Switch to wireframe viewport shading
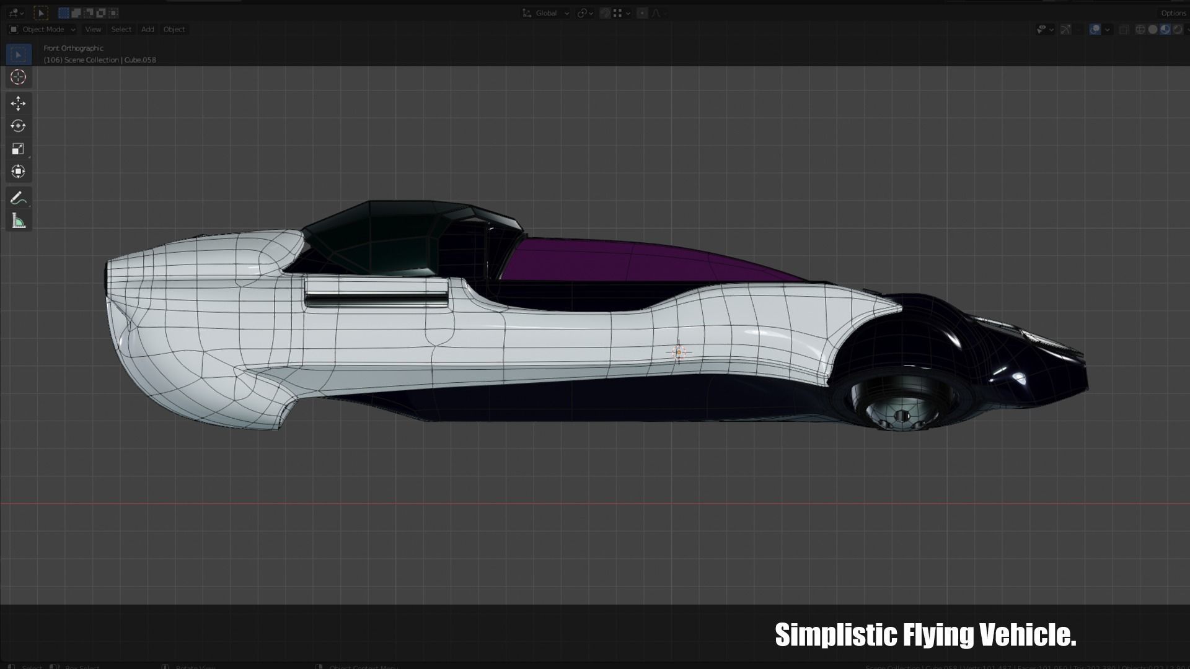The image size is (1190, 669). (x=1140, y=29)
